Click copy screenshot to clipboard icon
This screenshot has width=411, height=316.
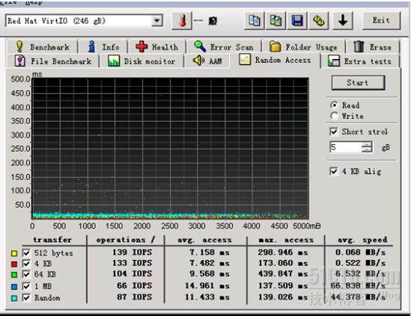pyautogui.click(x=275, y=21)
